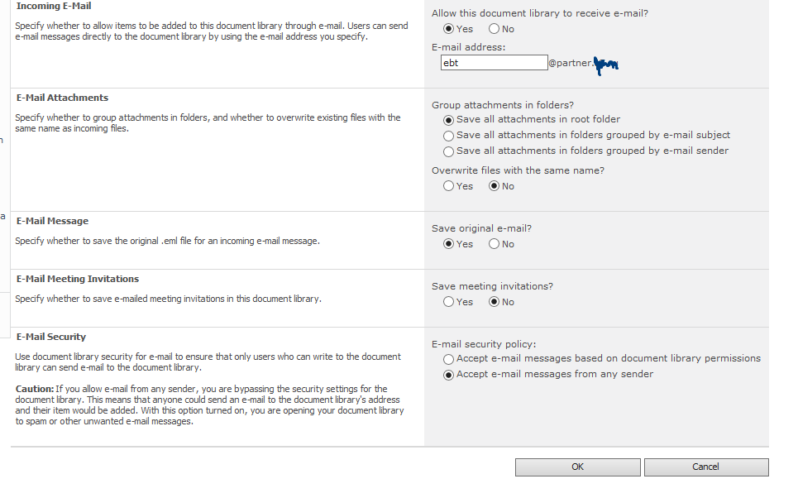Enable Yes for Save original e-mail

pos(448,244)
